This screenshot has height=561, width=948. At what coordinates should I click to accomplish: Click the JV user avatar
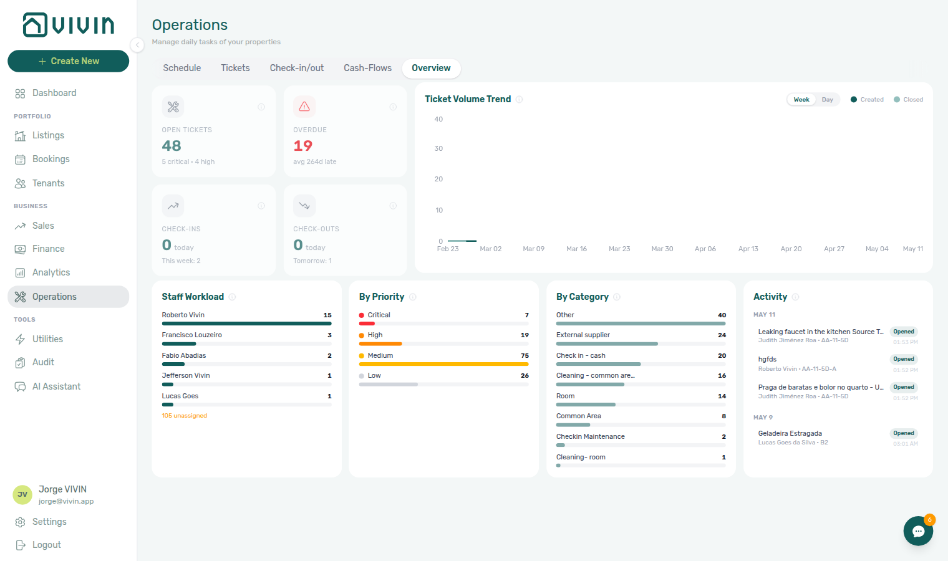pyautogui.click(x=22, y=495)
